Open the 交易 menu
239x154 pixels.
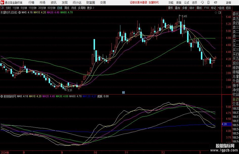coord(103,3)
